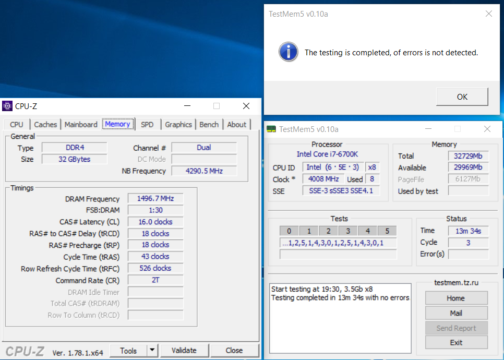Click the FSB:DRAM value 1:30
The image size is (504, 360).
(155, 210)
